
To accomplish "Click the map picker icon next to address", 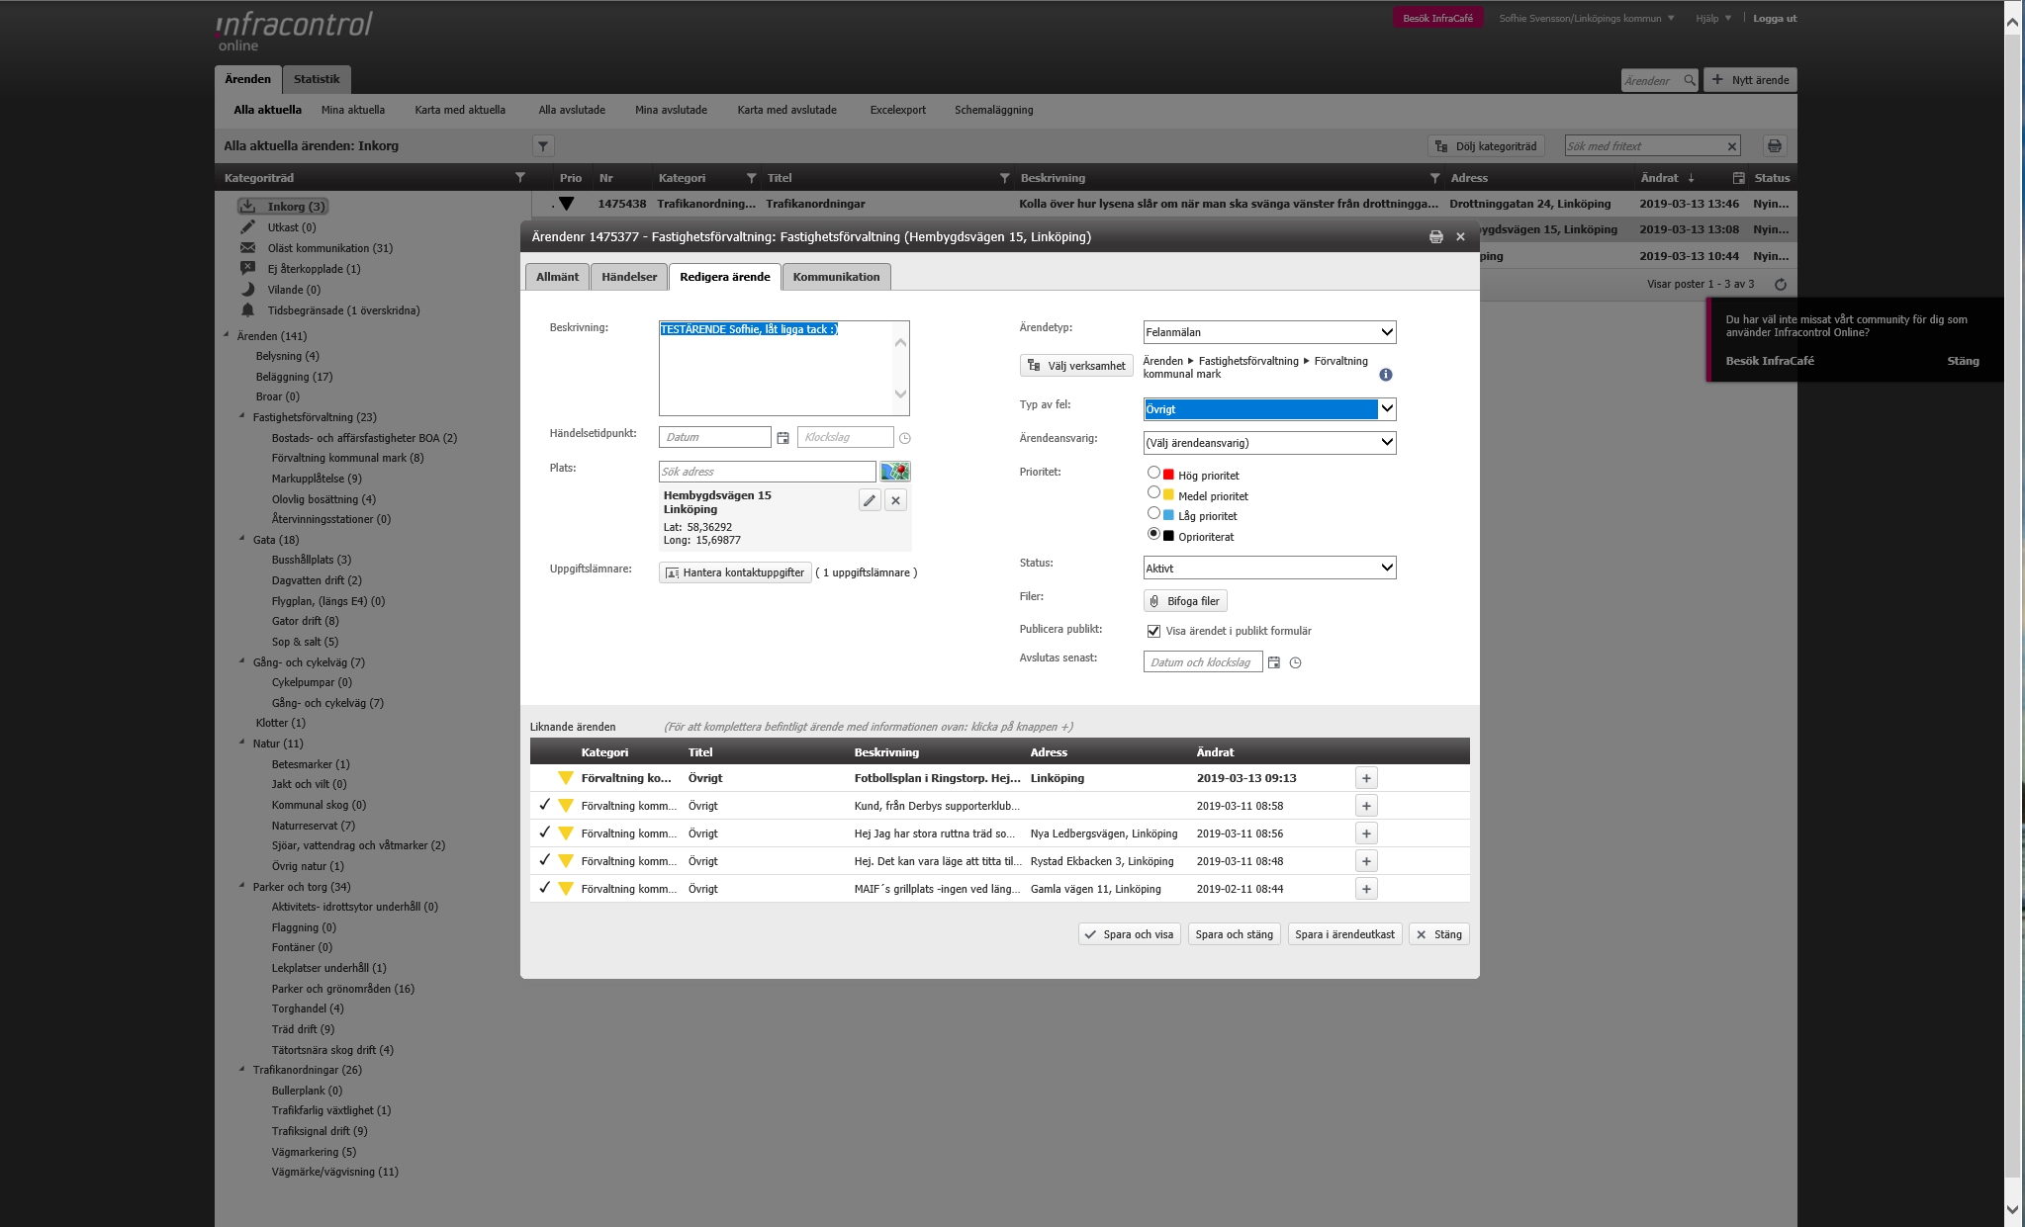I will tap(894, 472).
